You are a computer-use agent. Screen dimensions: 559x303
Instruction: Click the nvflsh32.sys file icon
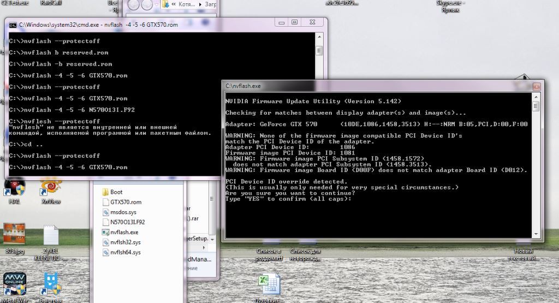pyautogui.click(x=105, y=242)
